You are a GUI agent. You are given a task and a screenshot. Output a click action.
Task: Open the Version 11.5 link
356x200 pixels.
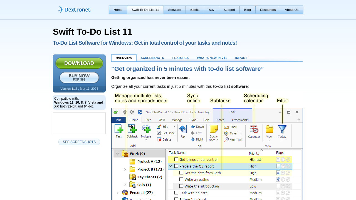[69, 89]
